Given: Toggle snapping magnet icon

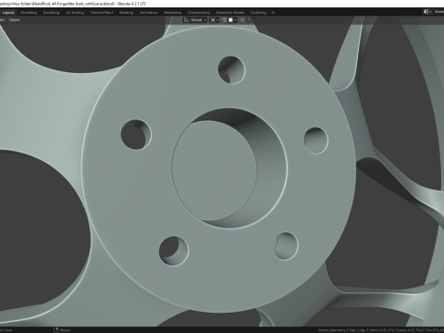Looking at the screenshot, I should [x=224, y=20].
